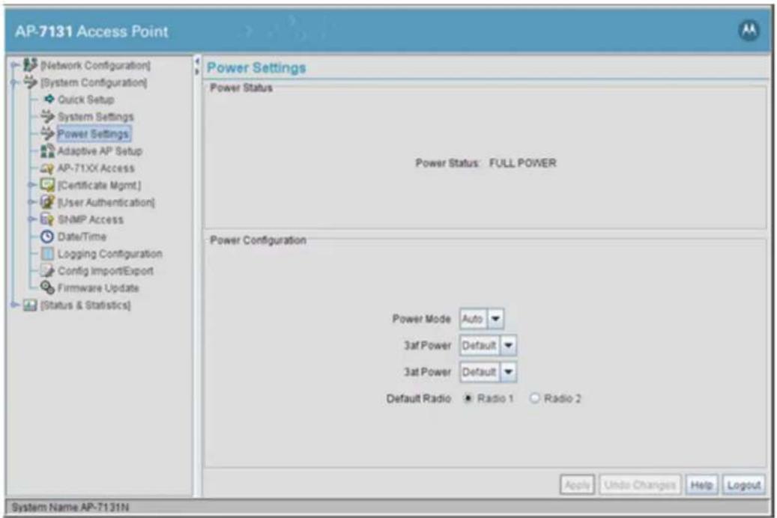This screenshot has width=777, height=518.
Task: Click the System Name AP-7131N status text
Action: [x=70, y=507]
